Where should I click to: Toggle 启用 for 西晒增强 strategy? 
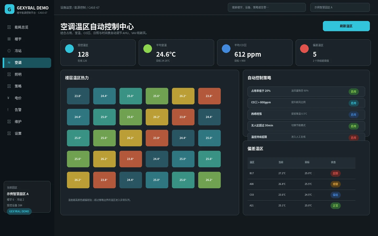coord(354,115)
